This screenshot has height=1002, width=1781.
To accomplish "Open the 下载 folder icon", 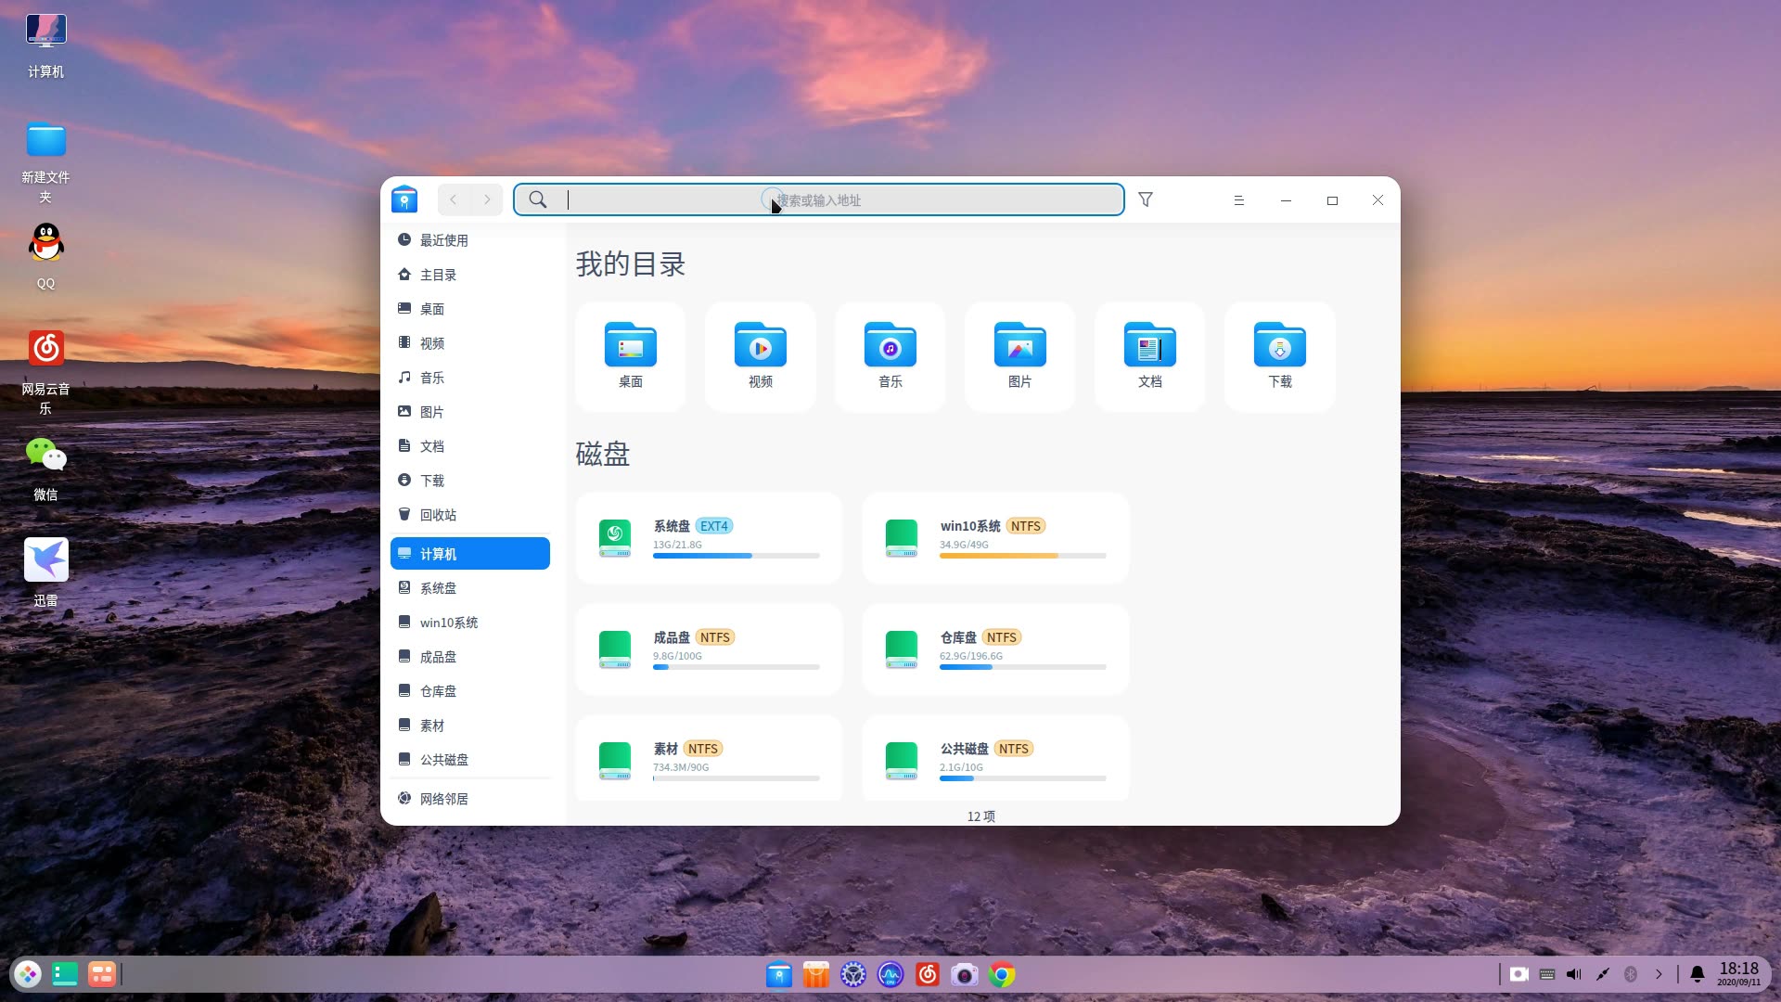I will (1279, 346).
